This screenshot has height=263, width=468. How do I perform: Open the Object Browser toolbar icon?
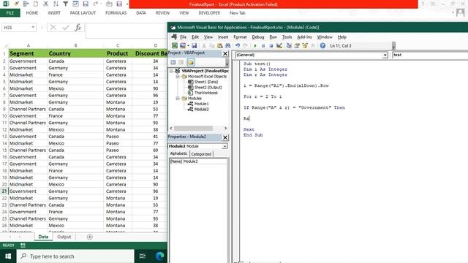(x=305, y=45)
